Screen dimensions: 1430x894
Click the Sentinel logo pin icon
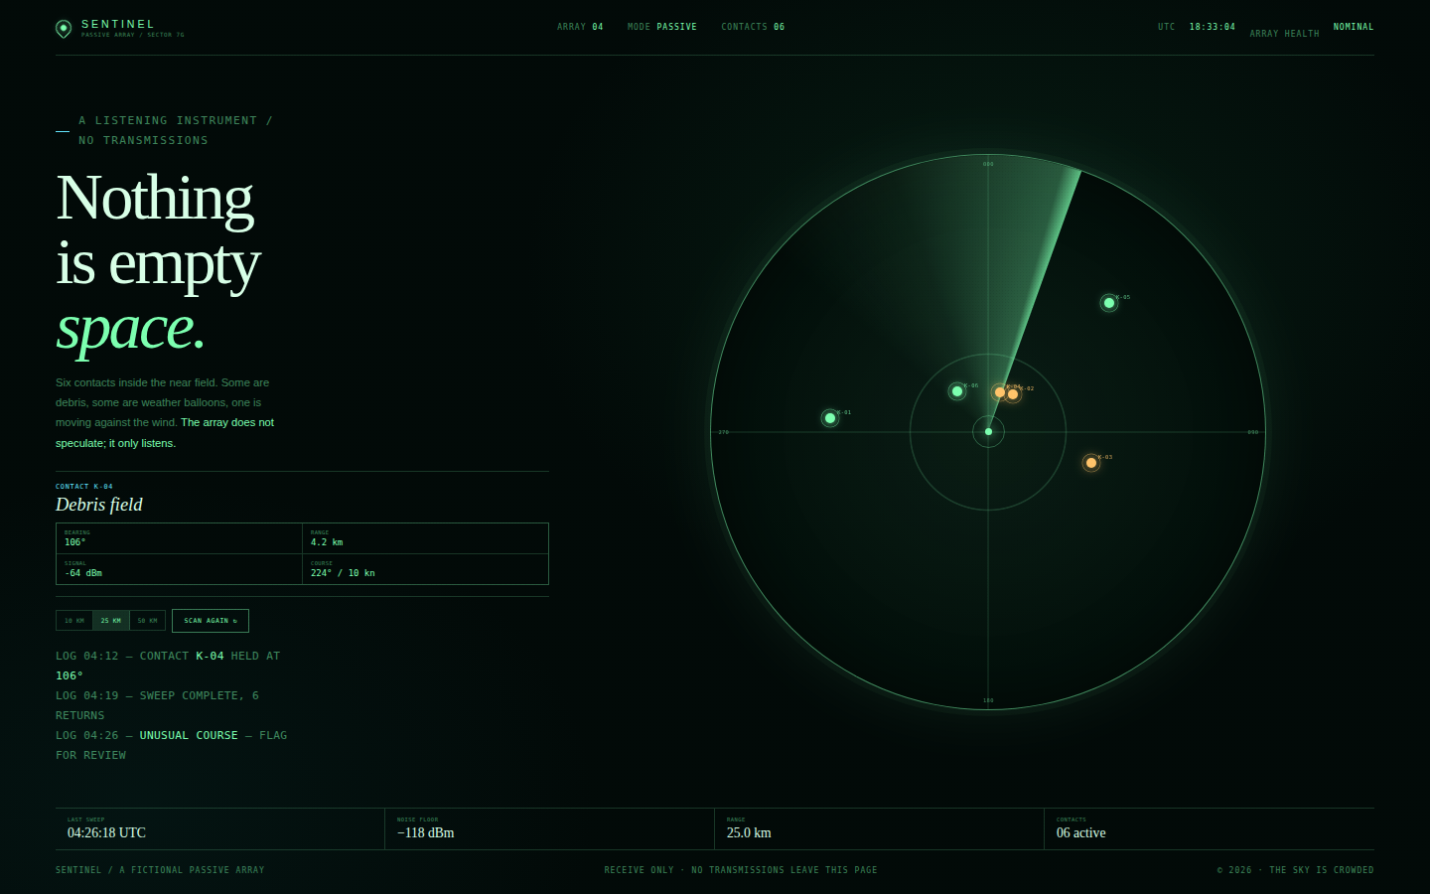[x=64, y=29]
